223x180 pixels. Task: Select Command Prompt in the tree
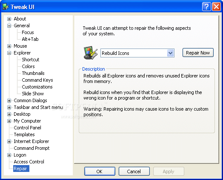31,148
